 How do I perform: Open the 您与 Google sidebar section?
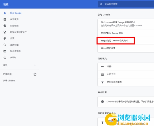pyautogui.click(x=16, y=13)
